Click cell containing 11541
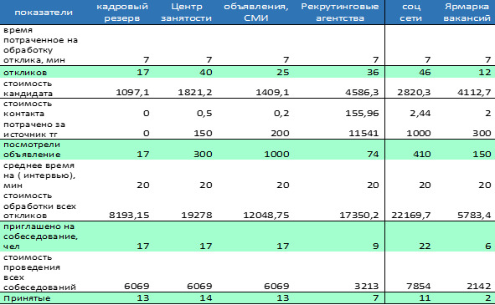 click(364, 133)
